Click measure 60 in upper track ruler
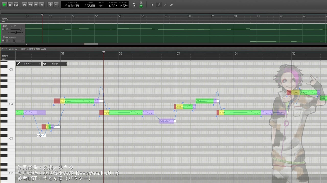 pyautogui.click(x=235, y=16)
